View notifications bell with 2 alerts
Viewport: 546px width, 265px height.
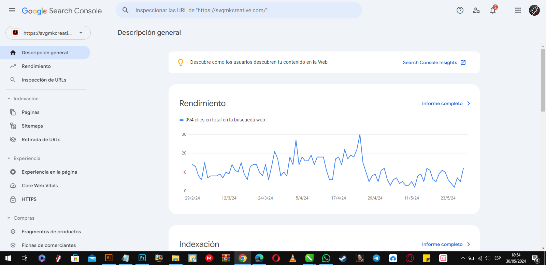[x=493, y=10]
